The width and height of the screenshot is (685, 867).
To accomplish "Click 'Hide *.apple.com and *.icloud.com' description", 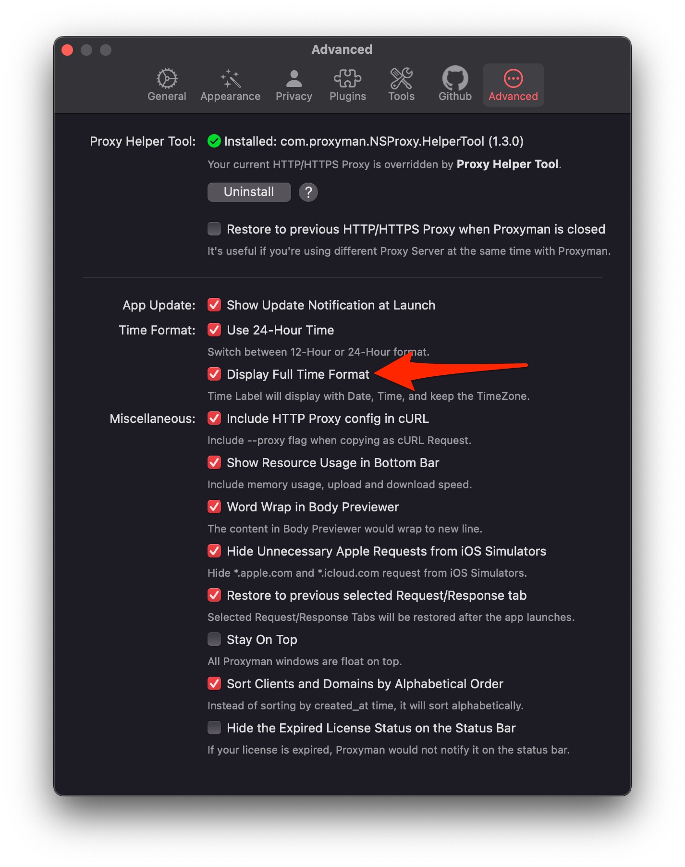I will pyautogui.click(x=367, y=573).
